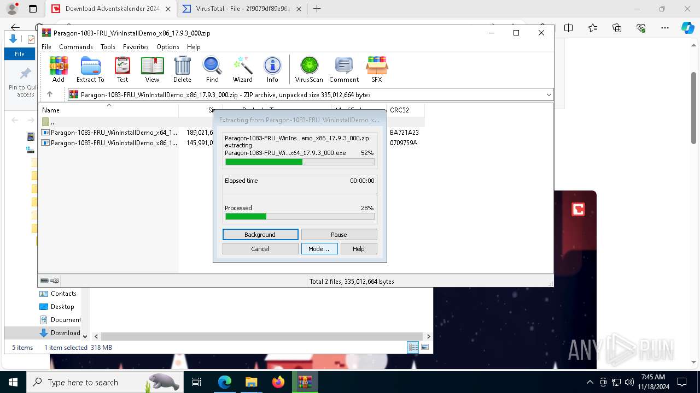The image size is (700, 393).
Task: Click the taskbar search box
Action: pos(104,382)
